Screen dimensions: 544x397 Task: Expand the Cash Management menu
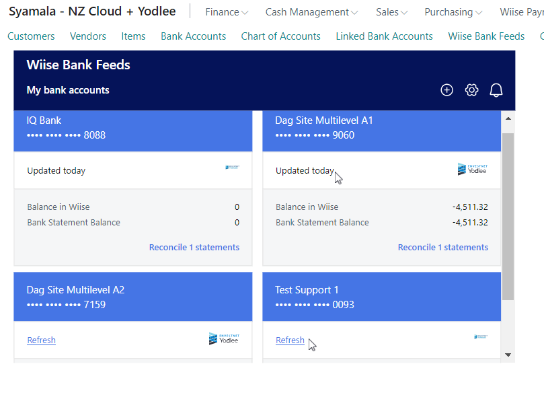click(x=311, y=12)
